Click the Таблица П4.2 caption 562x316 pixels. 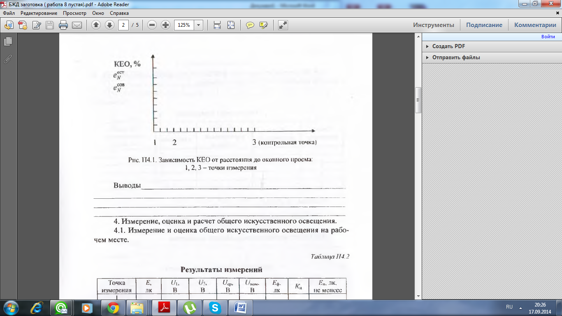(330, 256)
